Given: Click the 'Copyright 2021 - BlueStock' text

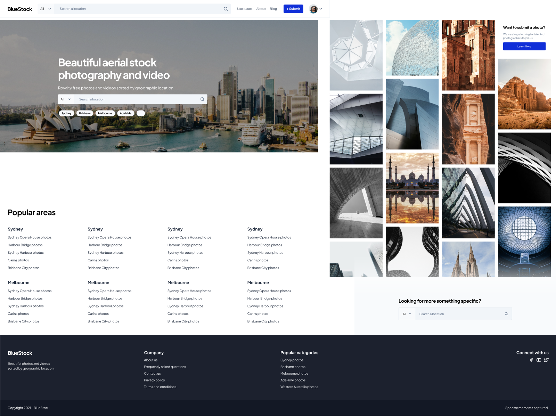Looking at the screenshot, I should [x=28, y=408].
